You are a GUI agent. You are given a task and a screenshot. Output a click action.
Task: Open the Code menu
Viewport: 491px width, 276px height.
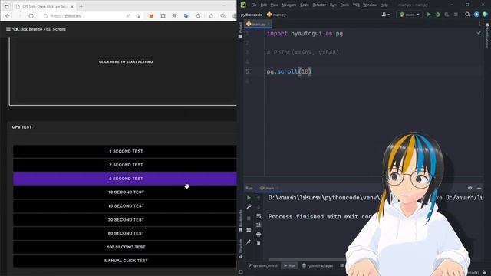pos(305,5)
